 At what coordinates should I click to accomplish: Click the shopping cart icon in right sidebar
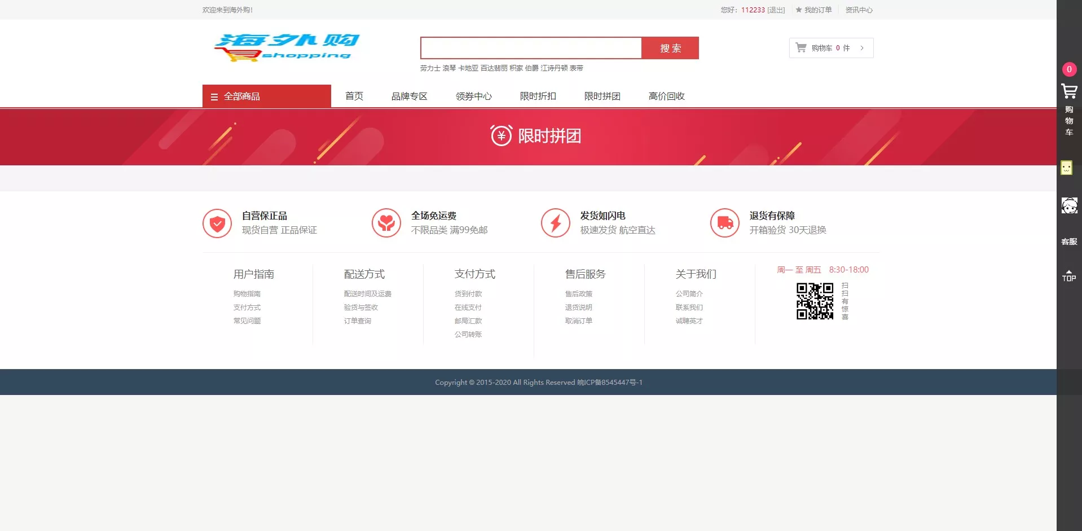[1068, 91]
